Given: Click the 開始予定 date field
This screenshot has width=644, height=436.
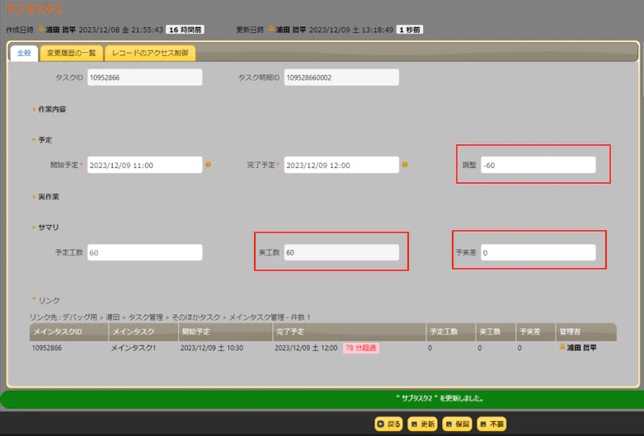Looking at the screenshot, I should [x=144, y=165].
